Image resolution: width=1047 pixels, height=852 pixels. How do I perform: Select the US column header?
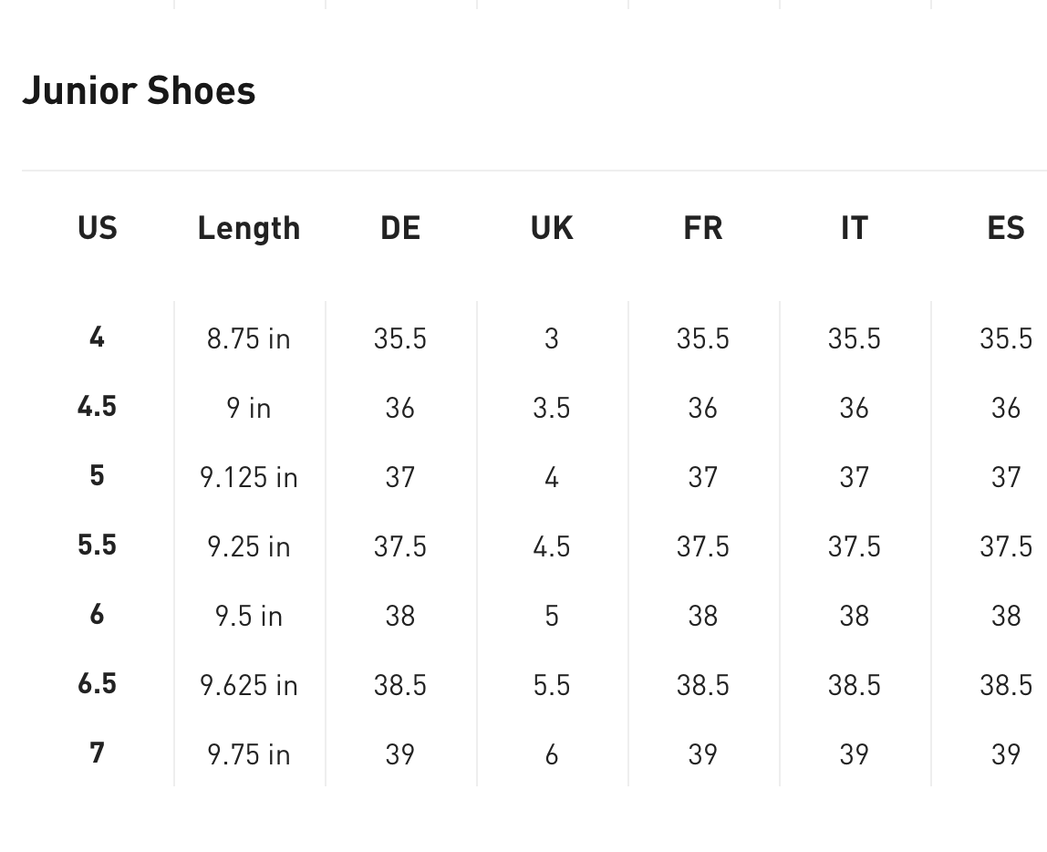[98, 228]
